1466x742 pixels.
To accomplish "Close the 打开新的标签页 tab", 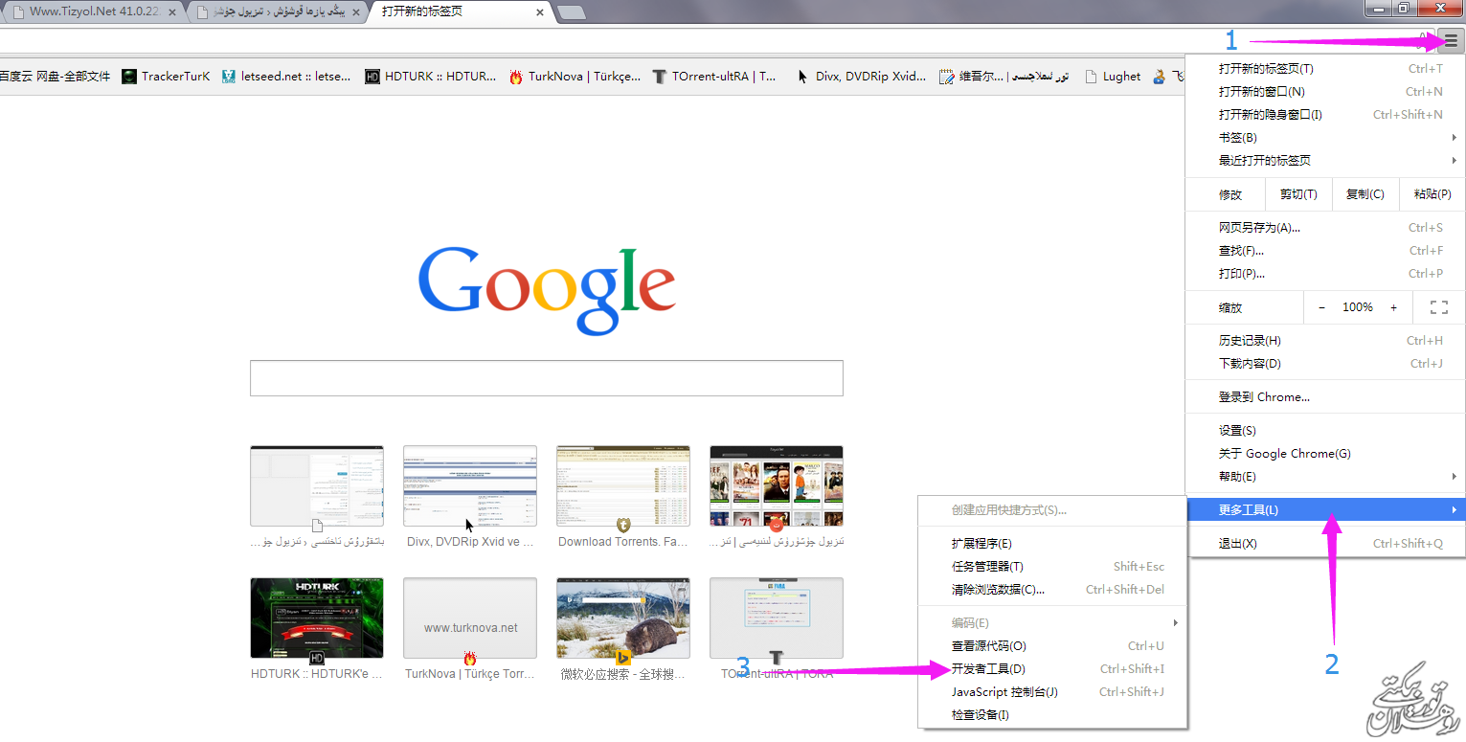I will 540,12.
